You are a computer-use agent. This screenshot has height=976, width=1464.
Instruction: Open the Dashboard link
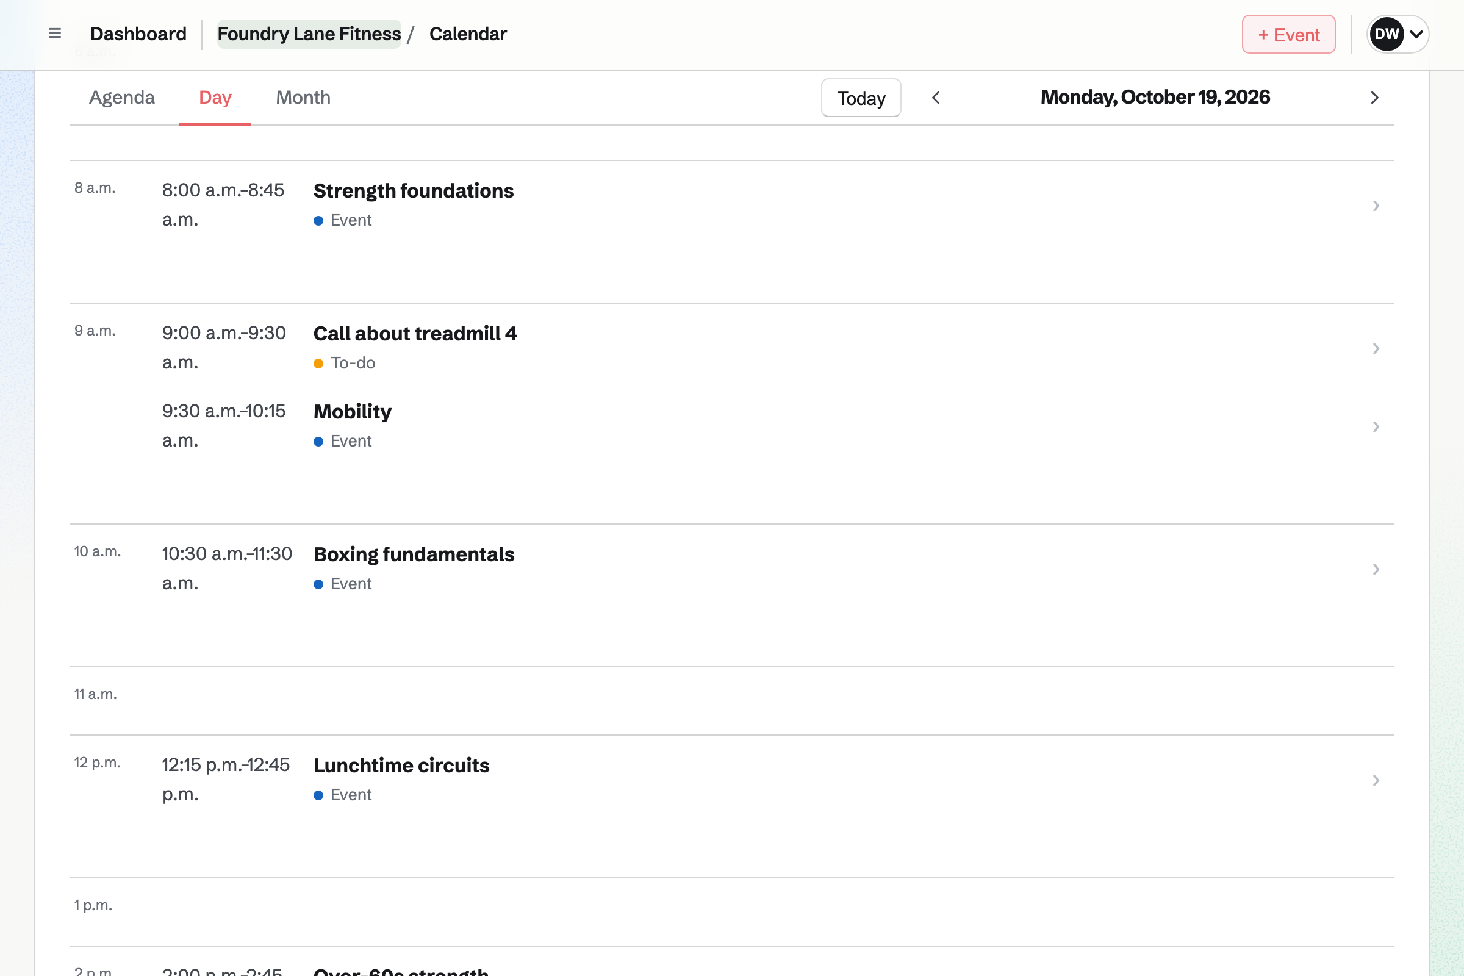pyautogui.click(x=138, y=34)
